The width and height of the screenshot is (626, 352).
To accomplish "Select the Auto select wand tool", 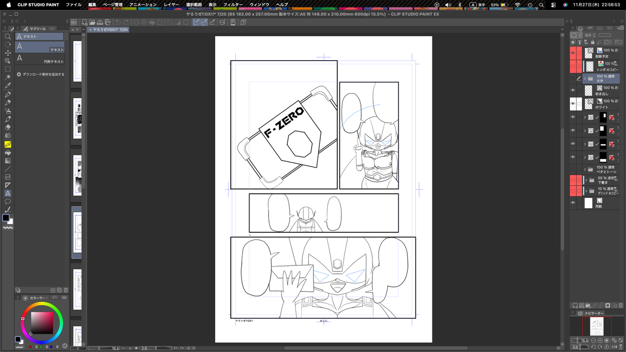I will click(x=8, y=77).
